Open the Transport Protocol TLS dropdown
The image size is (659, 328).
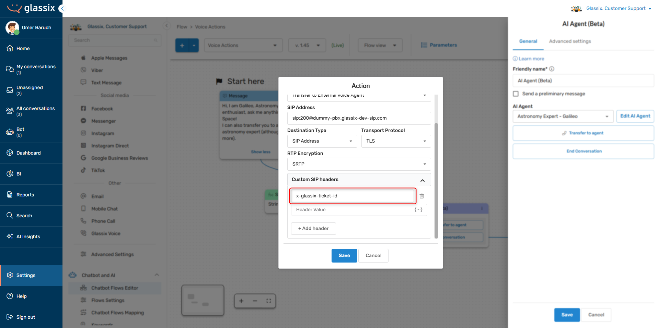[396, 141]
